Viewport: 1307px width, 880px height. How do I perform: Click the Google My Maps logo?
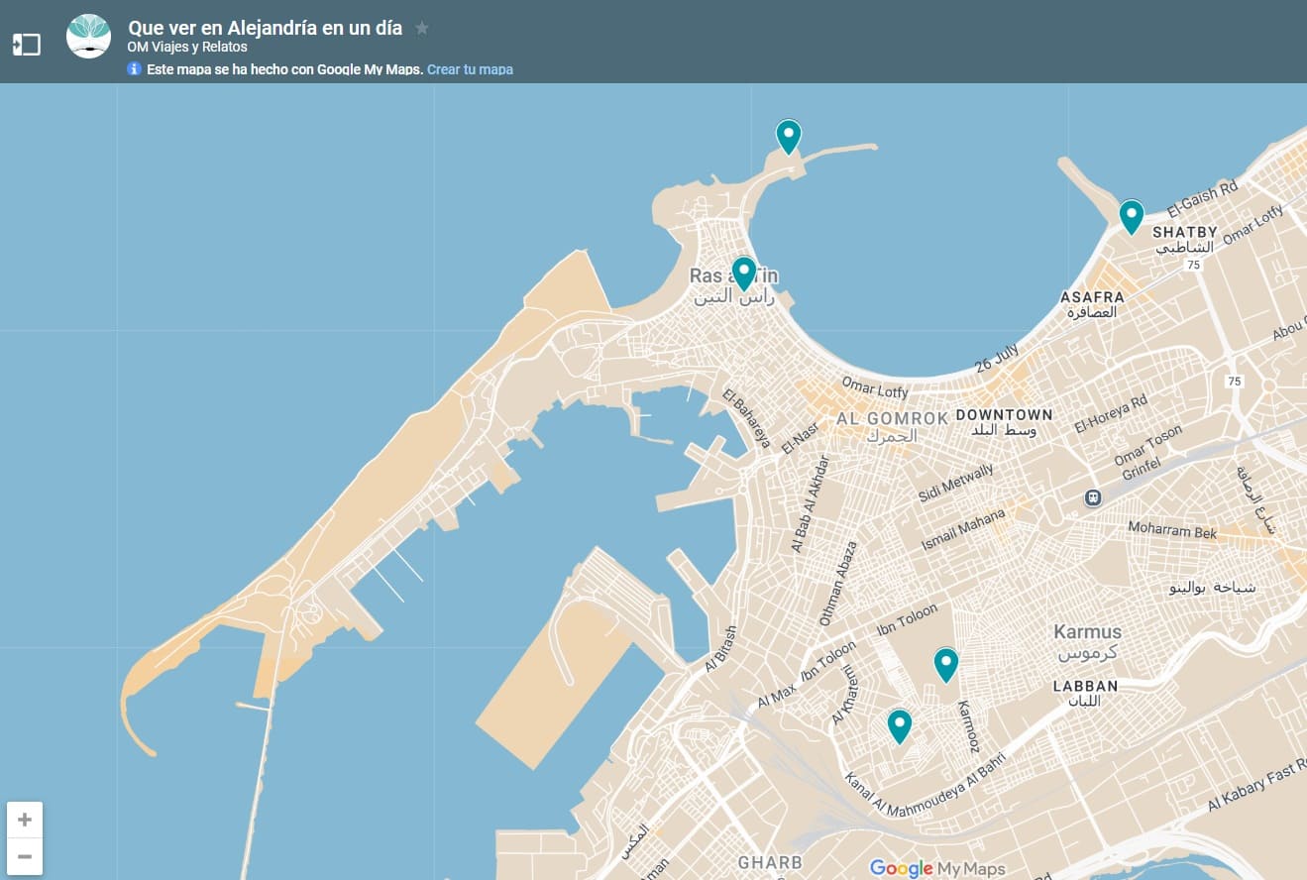(936, 868)
